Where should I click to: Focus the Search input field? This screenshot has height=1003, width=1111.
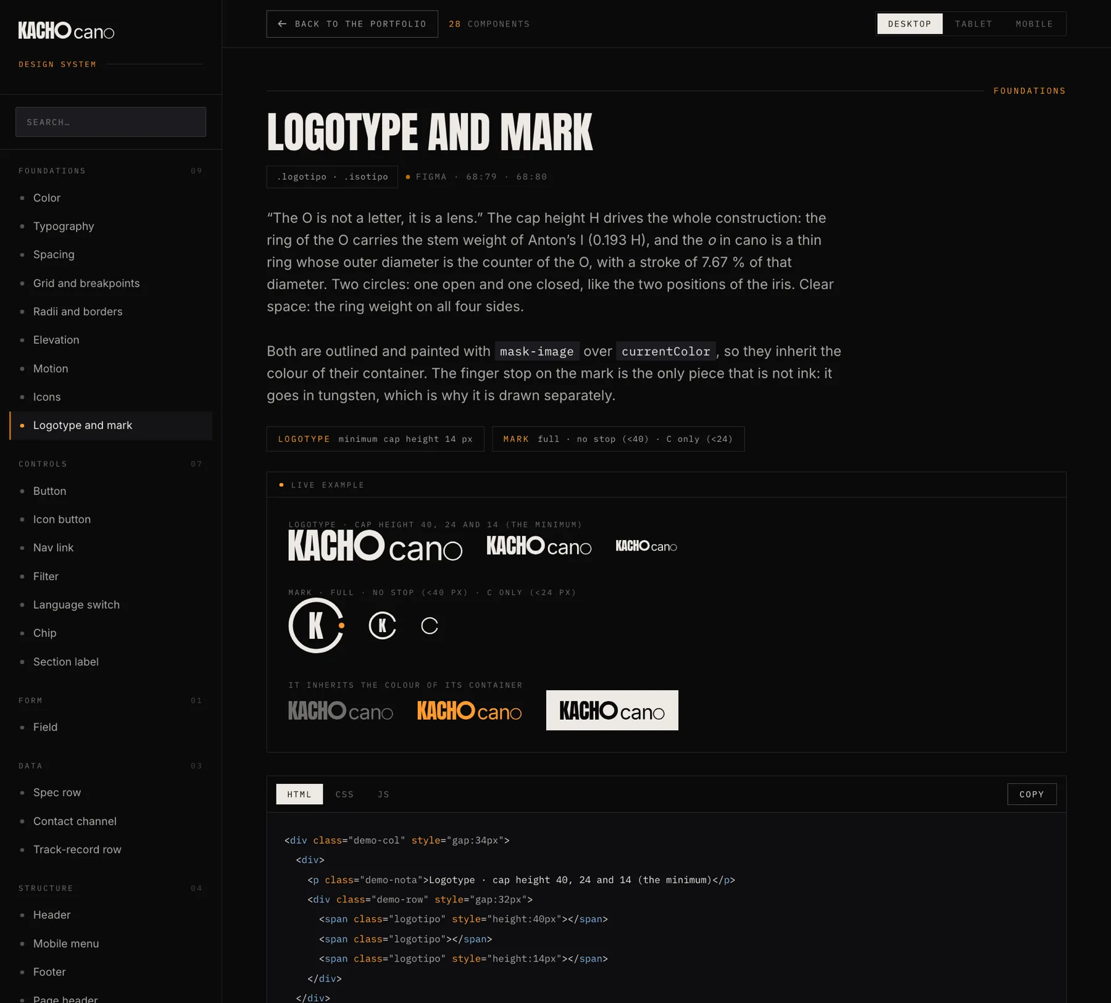(111, 122)
